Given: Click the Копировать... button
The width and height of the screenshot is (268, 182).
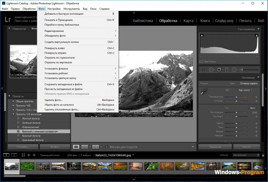Looking at the screenshot, I should (23, 147).
